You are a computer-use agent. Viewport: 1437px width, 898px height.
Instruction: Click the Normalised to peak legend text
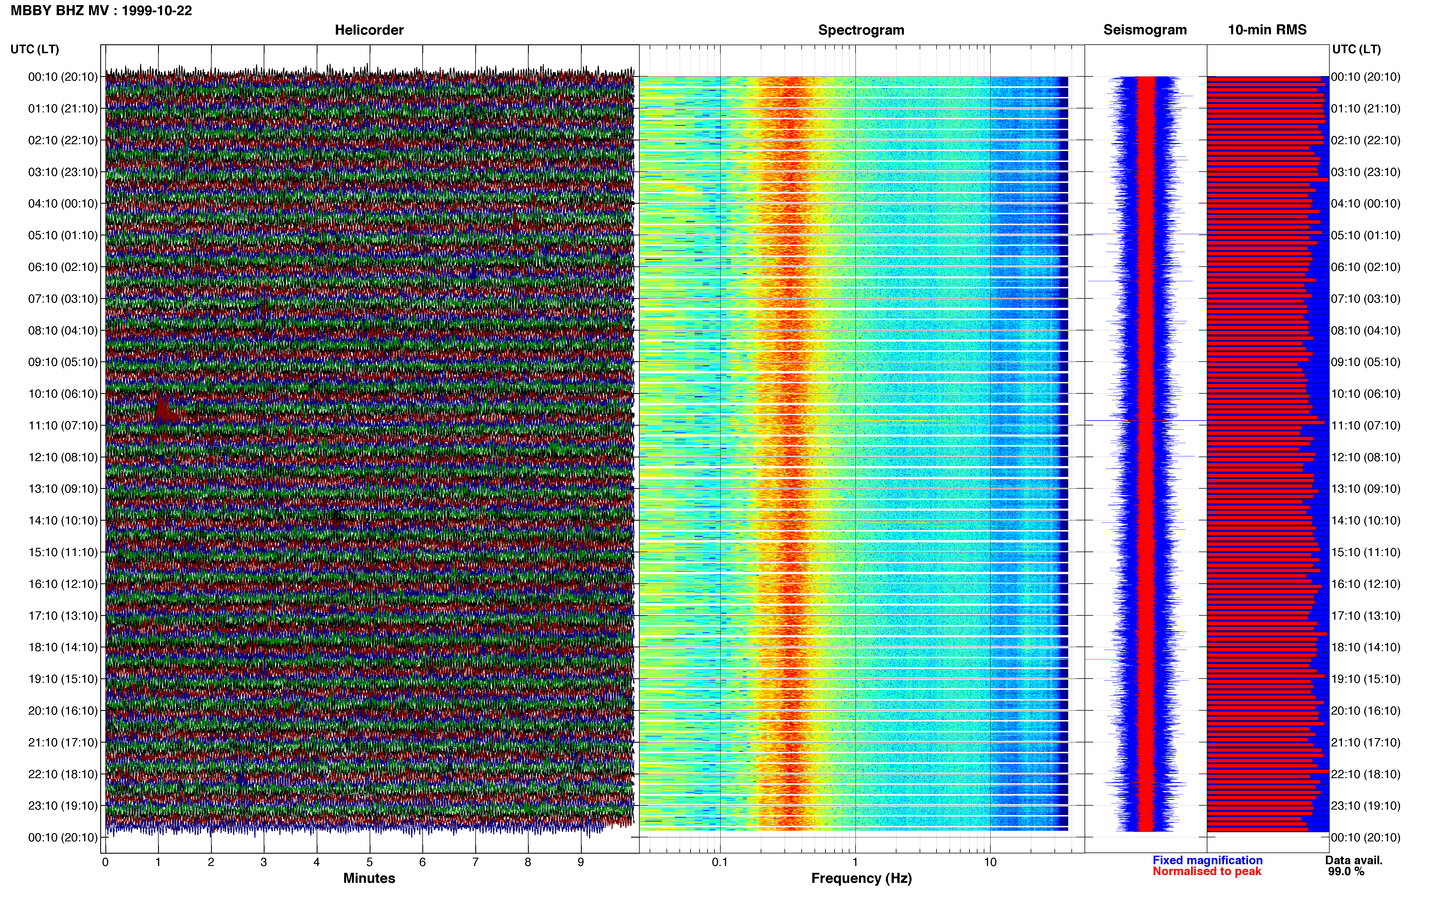[x=1207, y=871]
